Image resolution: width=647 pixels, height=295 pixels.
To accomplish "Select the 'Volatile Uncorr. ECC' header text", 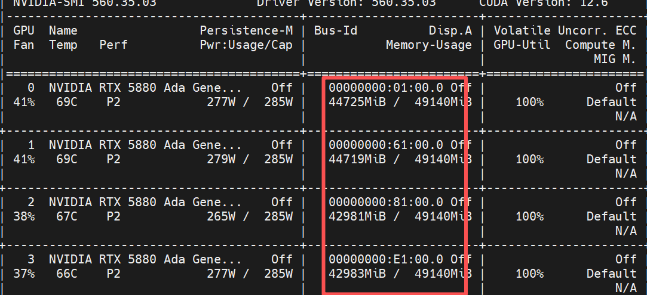I will (565, 31).
